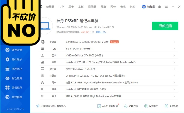Click the network icon in 网卡 row
184x113 pixels.
click(x=43, y=82)
